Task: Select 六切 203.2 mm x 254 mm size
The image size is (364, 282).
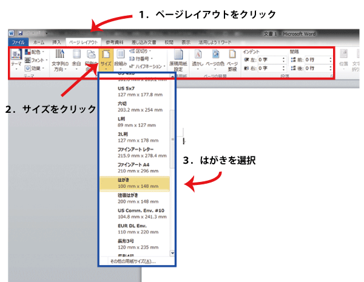Action: click(x=135, y=107)
